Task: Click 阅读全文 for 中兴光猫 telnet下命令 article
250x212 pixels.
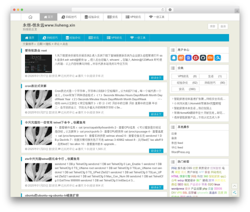Action: (x=156, y=151)
